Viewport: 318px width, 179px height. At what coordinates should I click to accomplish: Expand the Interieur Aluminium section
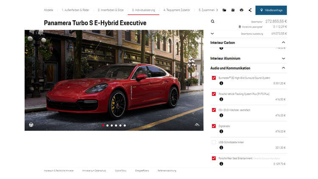click(x=283, y=59)
